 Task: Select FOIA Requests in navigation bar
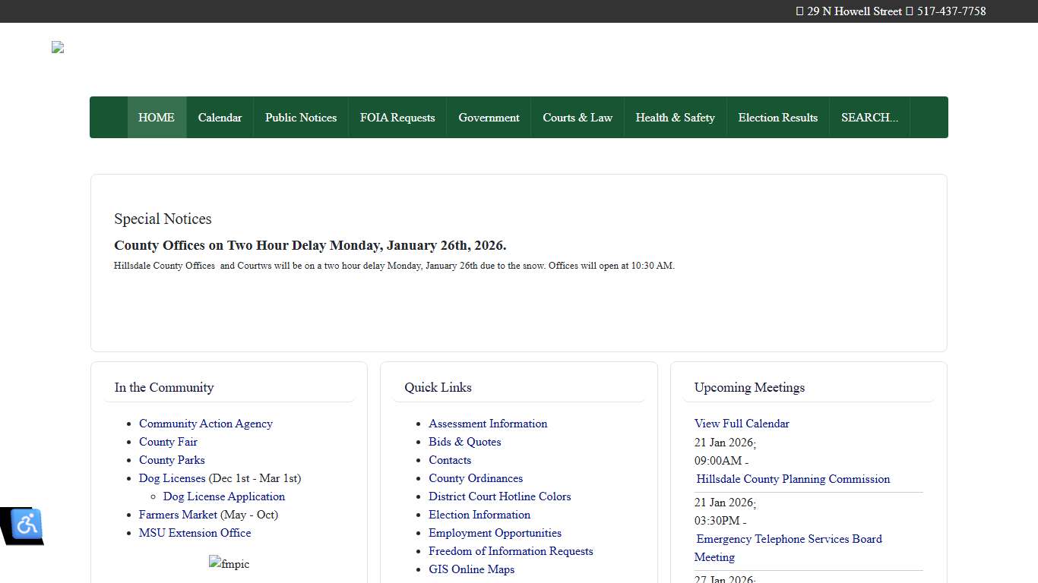click(x=397, y=118)
